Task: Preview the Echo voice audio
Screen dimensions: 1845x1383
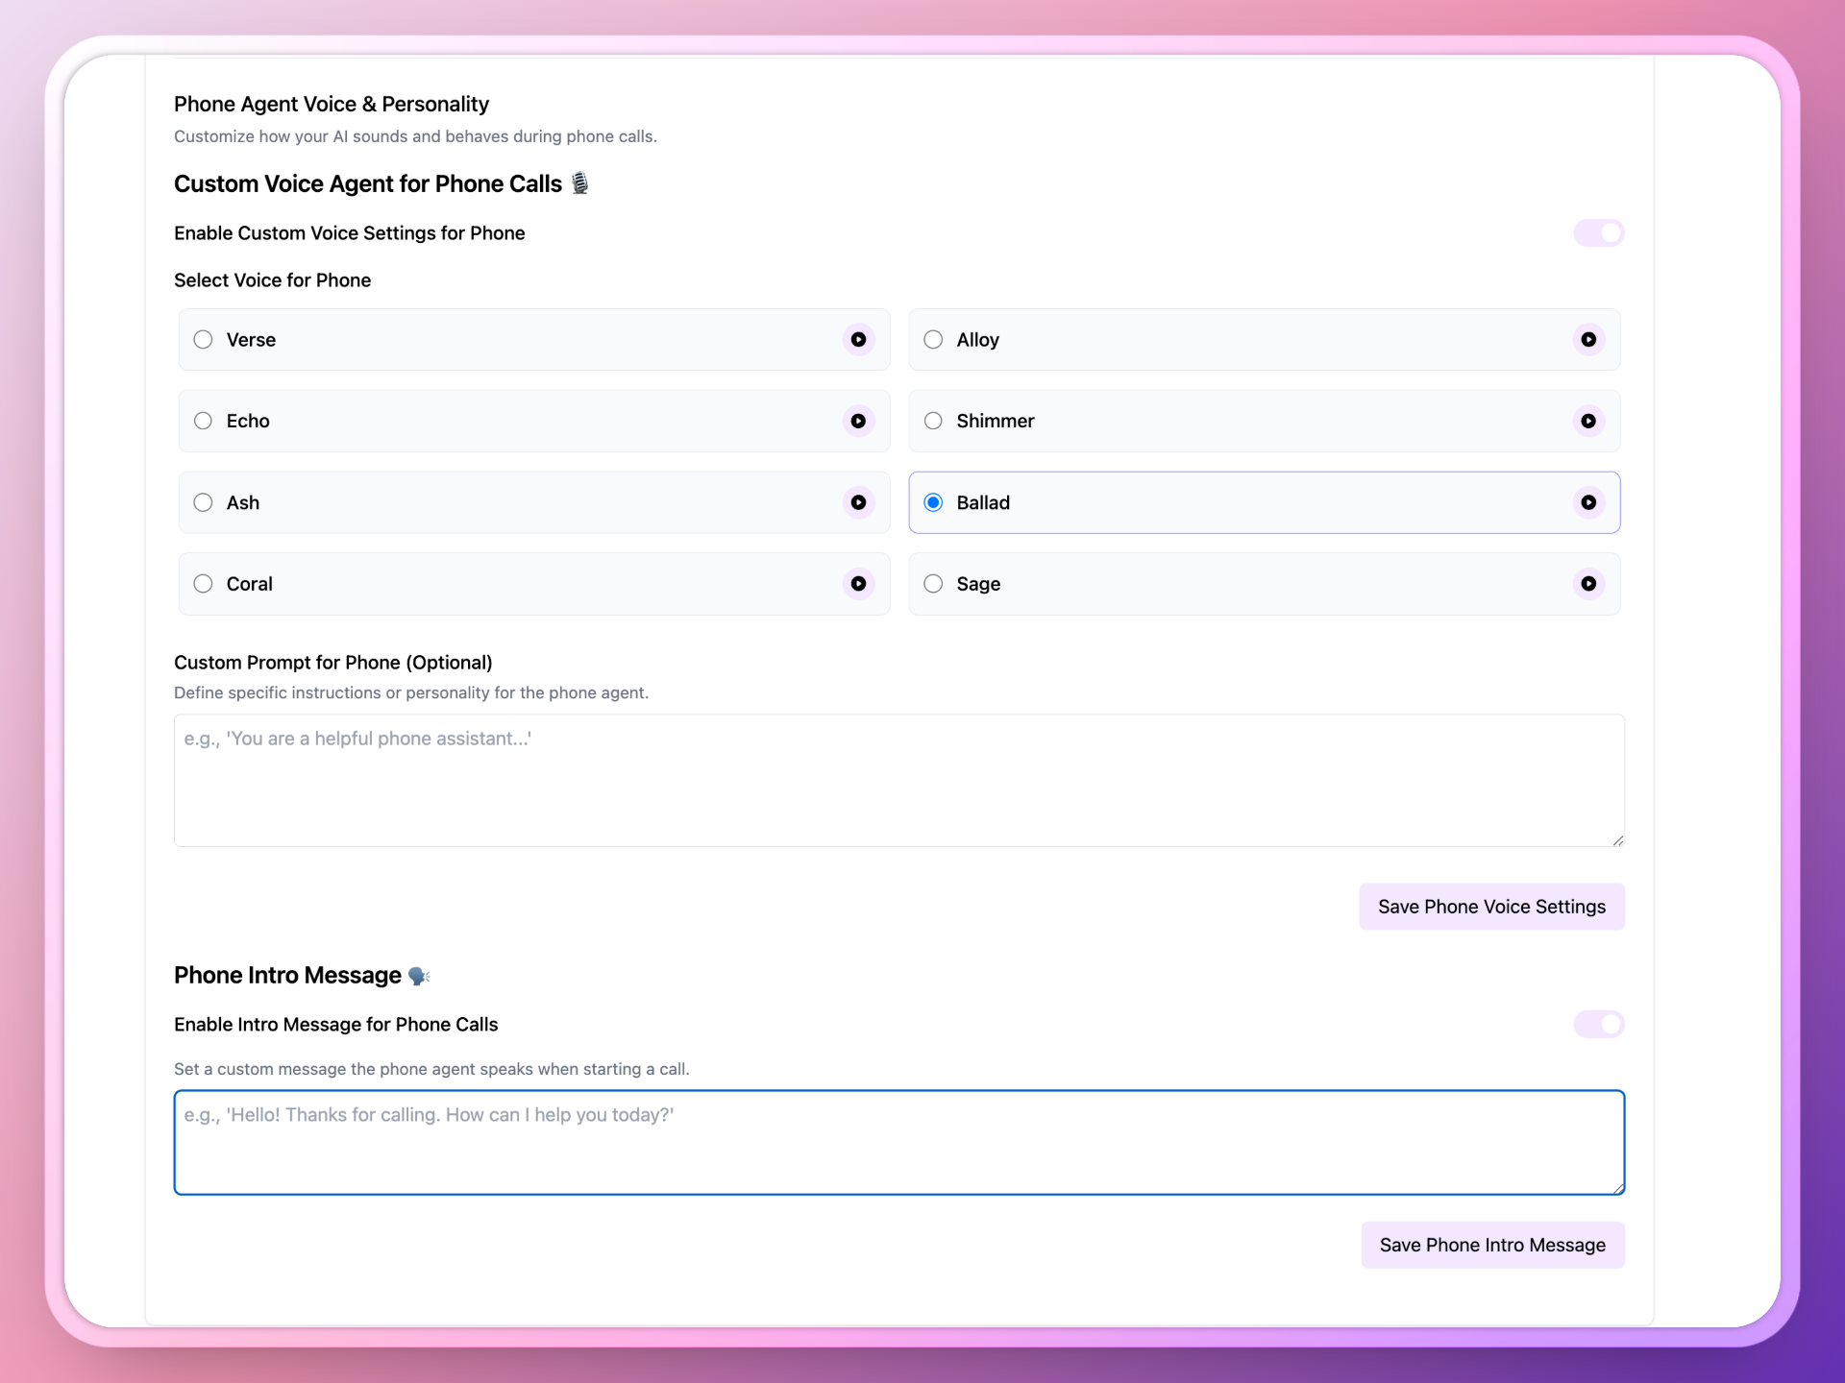Action: pos(858,421)
